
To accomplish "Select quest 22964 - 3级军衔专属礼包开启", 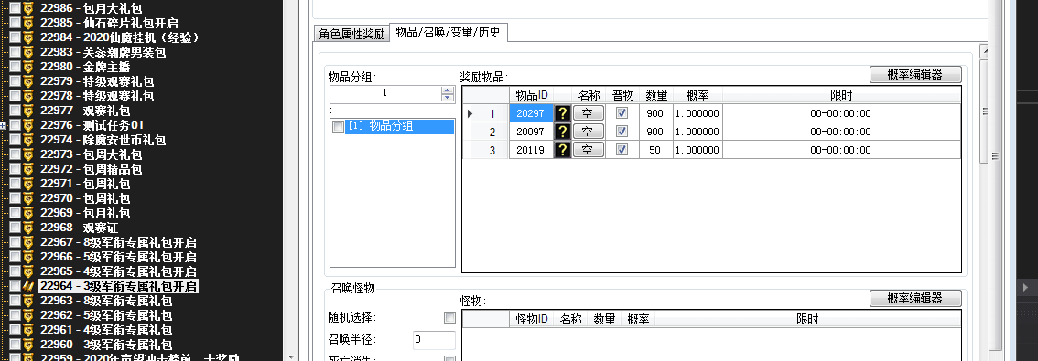I will tap(118, 286).
